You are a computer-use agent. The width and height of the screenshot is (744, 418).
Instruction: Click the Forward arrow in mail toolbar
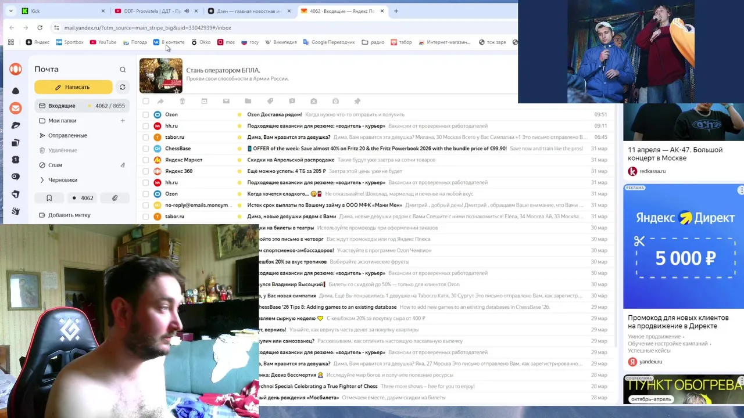[x=160, y=101]
